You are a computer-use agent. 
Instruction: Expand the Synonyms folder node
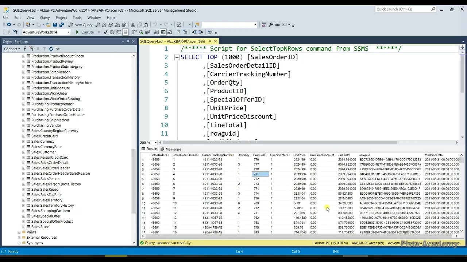coord(19,243)
